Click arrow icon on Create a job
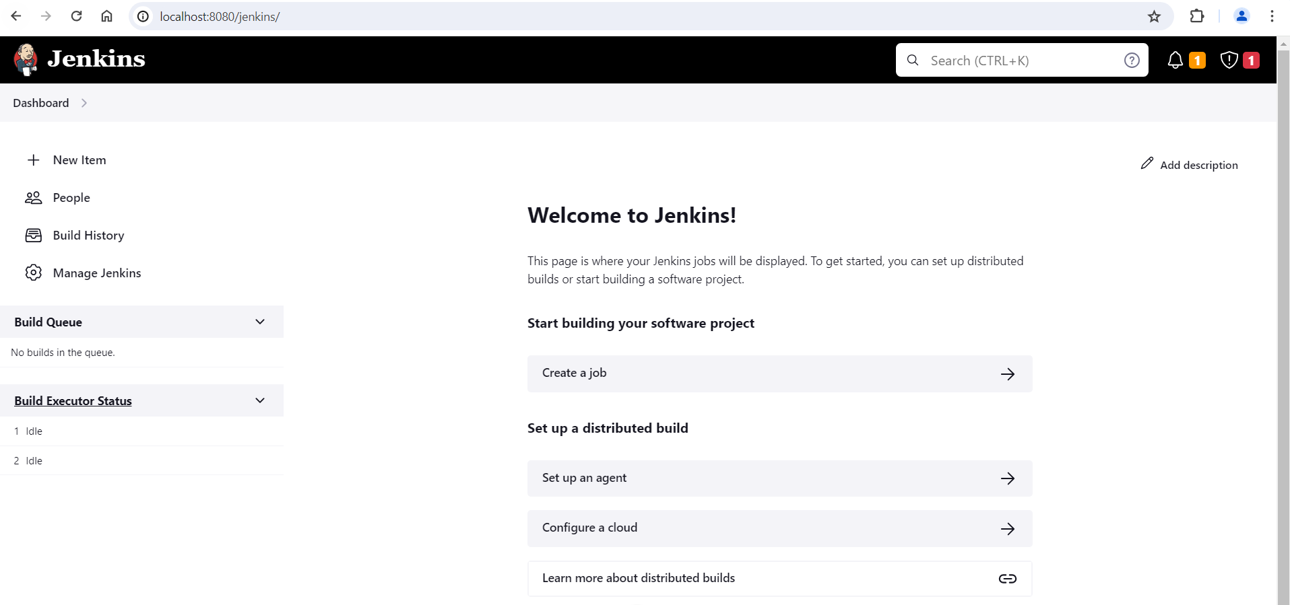Screen dimensions: 1290x605 tap(1008, 374)
